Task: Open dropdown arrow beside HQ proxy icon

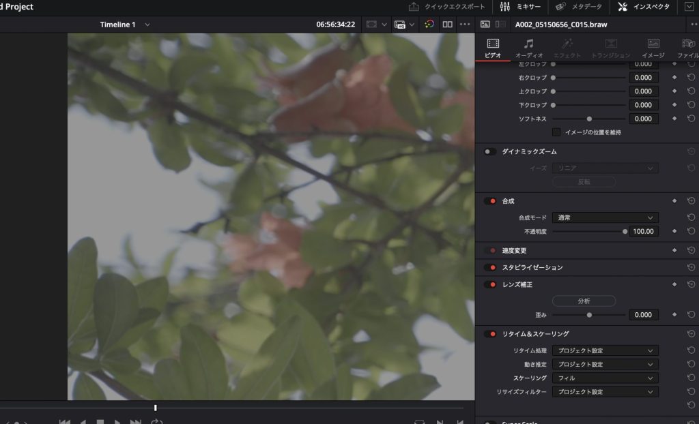Action: 412,25
